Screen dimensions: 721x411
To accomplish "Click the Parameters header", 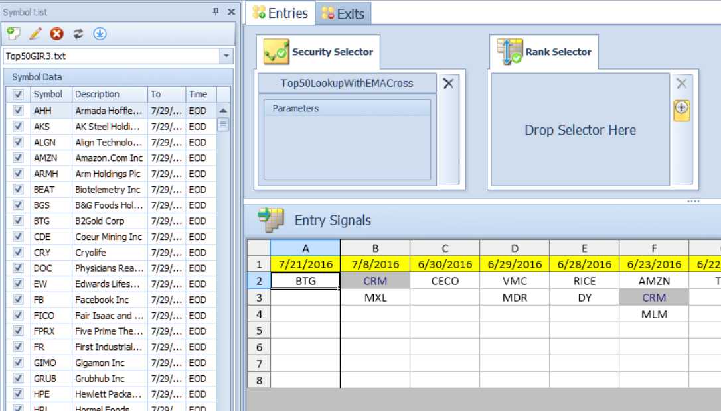I will [347, 108].
